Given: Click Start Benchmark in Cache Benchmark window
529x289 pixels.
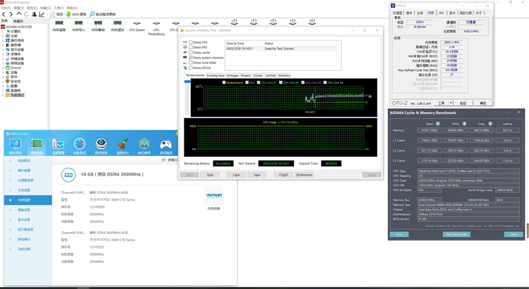Looking at the screenshot, I should (457, 234).
